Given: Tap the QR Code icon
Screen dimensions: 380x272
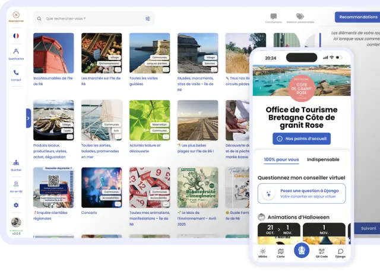Looking at the screenshot, I should click(321, 251).
